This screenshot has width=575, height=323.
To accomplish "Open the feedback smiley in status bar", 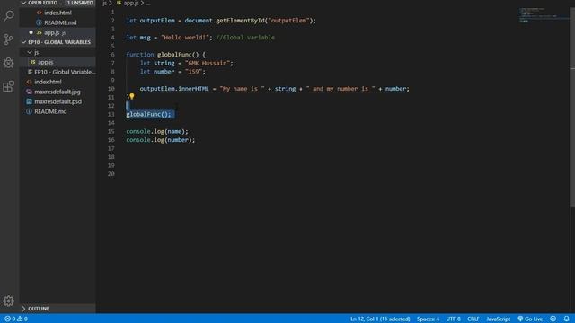I will point(553,319).
